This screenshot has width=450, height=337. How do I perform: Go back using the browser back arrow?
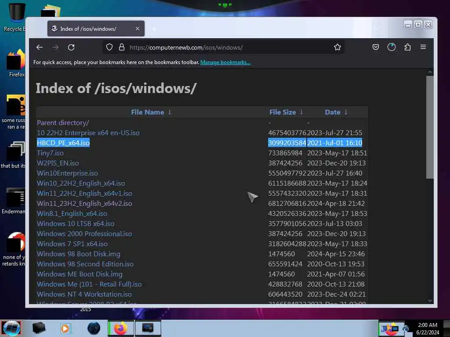coord(40,47)
